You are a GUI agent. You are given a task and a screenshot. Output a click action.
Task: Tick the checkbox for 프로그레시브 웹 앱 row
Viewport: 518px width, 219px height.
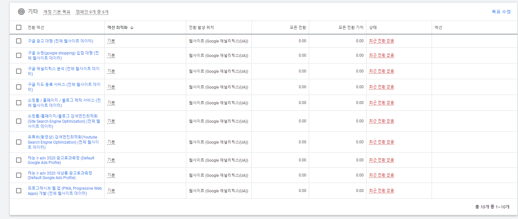19,191
